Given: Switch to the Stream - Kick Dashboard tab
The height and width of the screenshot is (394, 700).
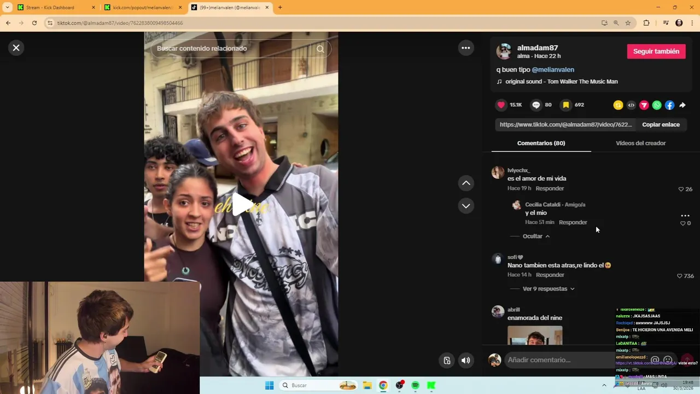Looking at the screenshot, I should pyautogui.click(x=56, y=8).
